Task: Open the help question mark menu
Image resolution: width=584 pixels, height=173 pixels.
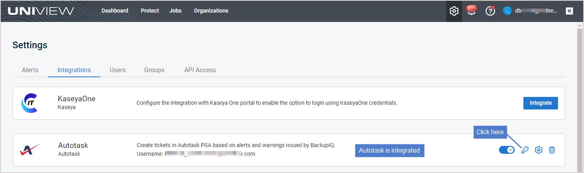Action: click(x=490, y=11)
